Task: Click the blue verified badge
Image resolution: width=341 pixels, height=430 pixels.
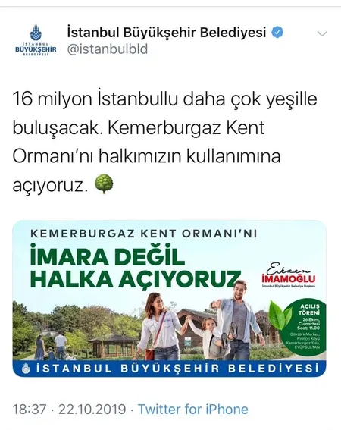Action: 277,33
